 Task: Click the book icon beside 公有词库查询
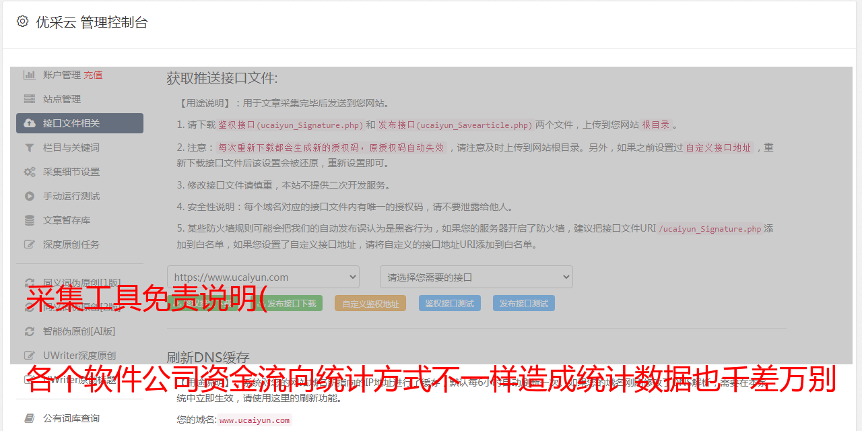[x=30, y=418]
